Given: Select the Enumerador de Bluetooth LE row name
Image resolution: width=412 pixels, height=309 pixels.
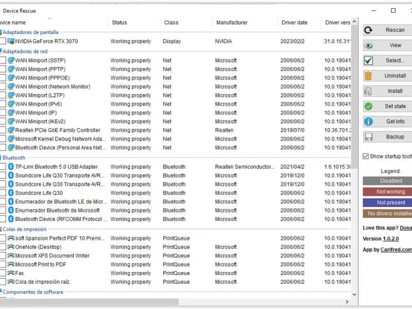Looking at the screenshot, I should (x=60, y=201).
